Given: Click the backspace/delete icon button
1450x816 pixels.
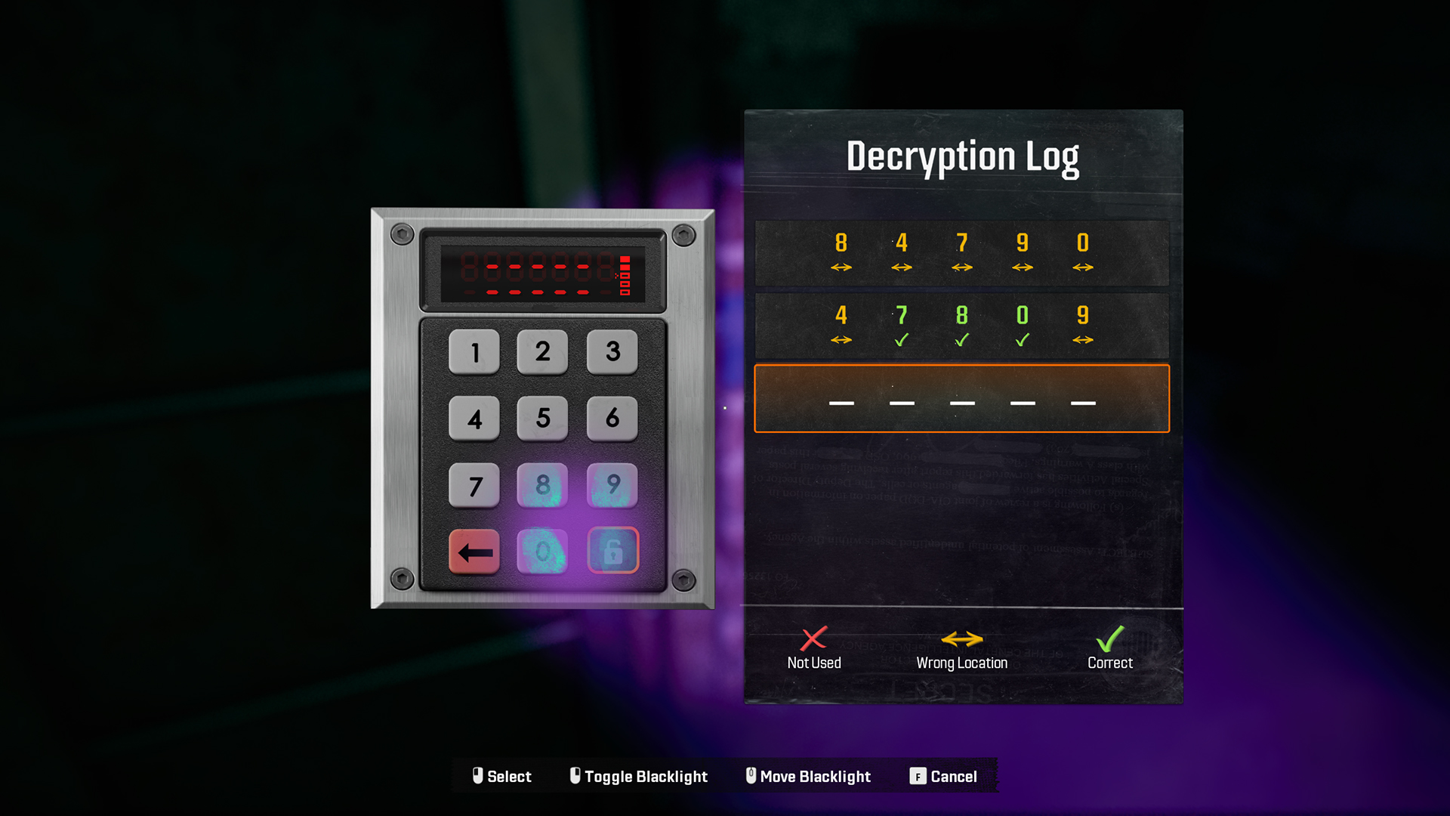Looking at the screenshot, I should (x=475, y=551).
